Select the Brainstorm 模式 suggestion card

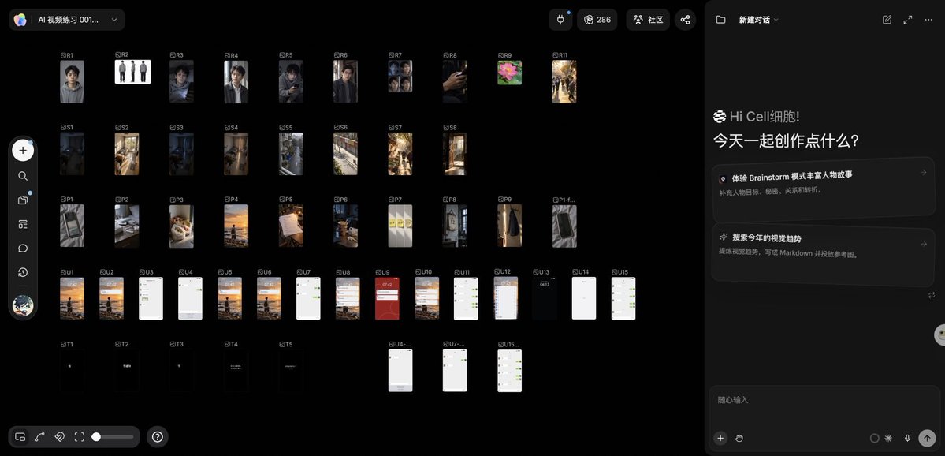(x=824, y=192)
